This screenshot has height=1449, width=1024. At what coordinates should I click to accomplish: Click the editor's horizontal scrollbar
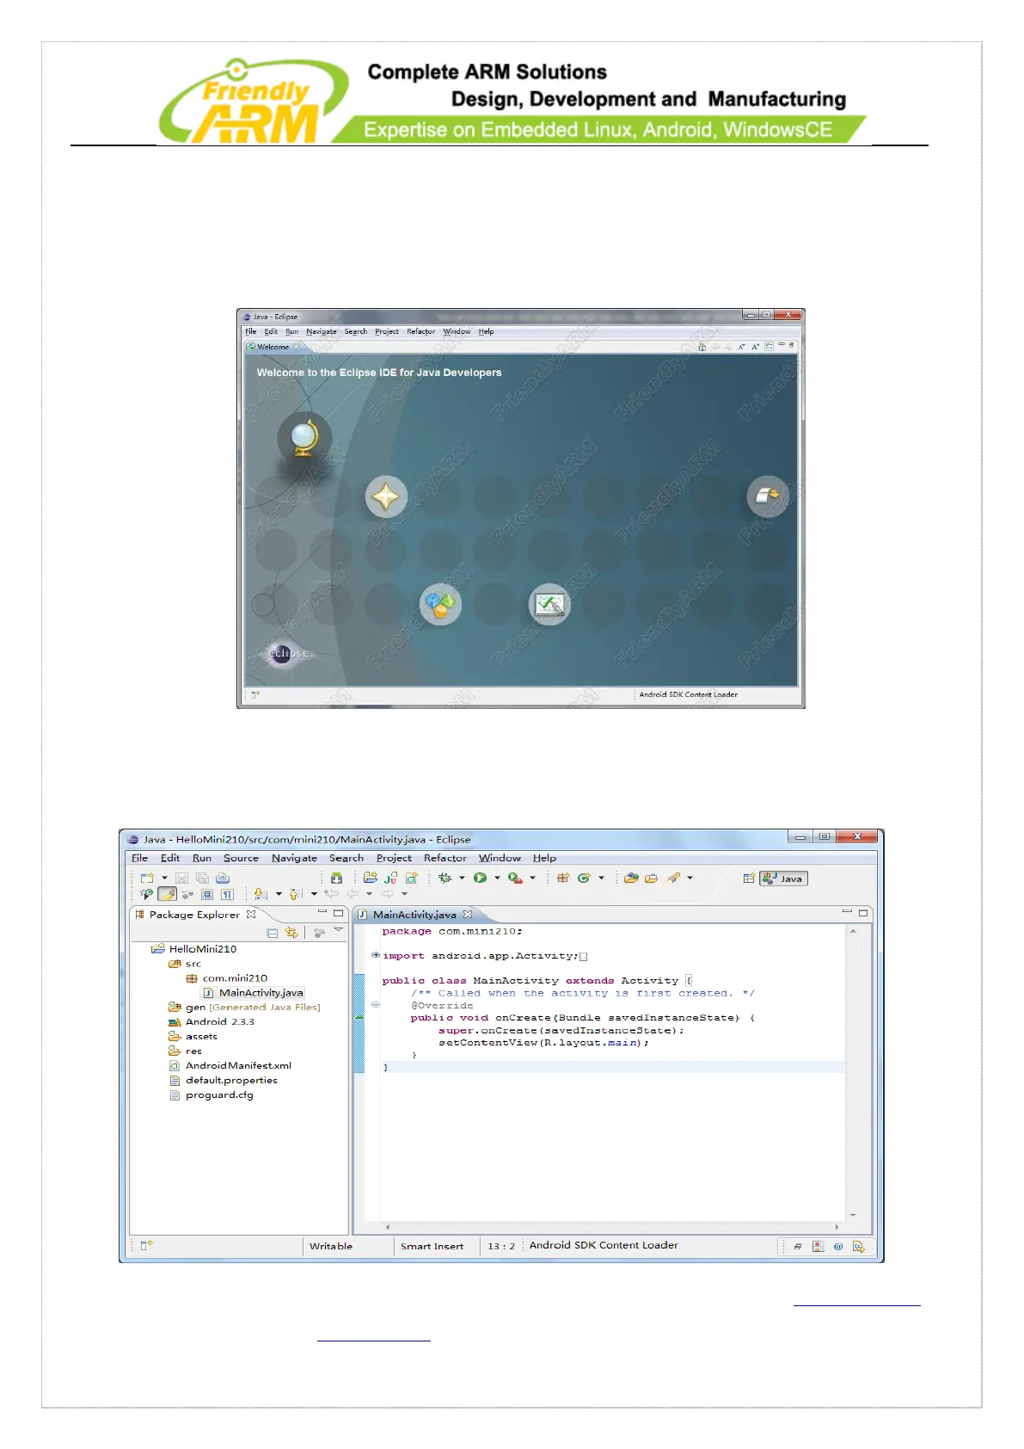pos(610,1227)
